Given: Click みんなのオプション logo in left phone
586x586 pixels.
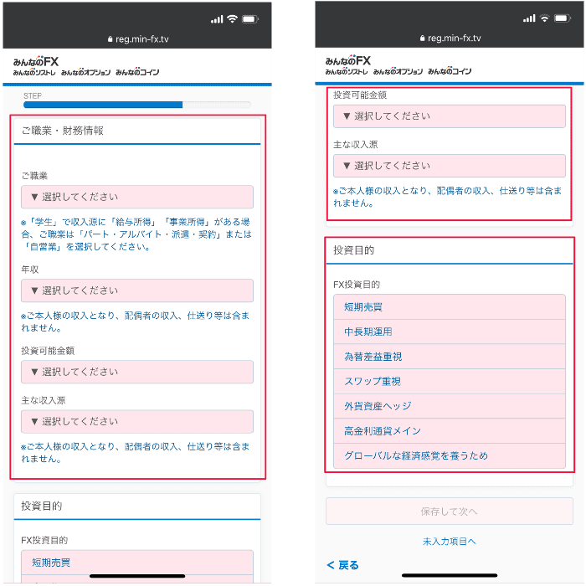Looking at the screenshot, I should (86, 73).
